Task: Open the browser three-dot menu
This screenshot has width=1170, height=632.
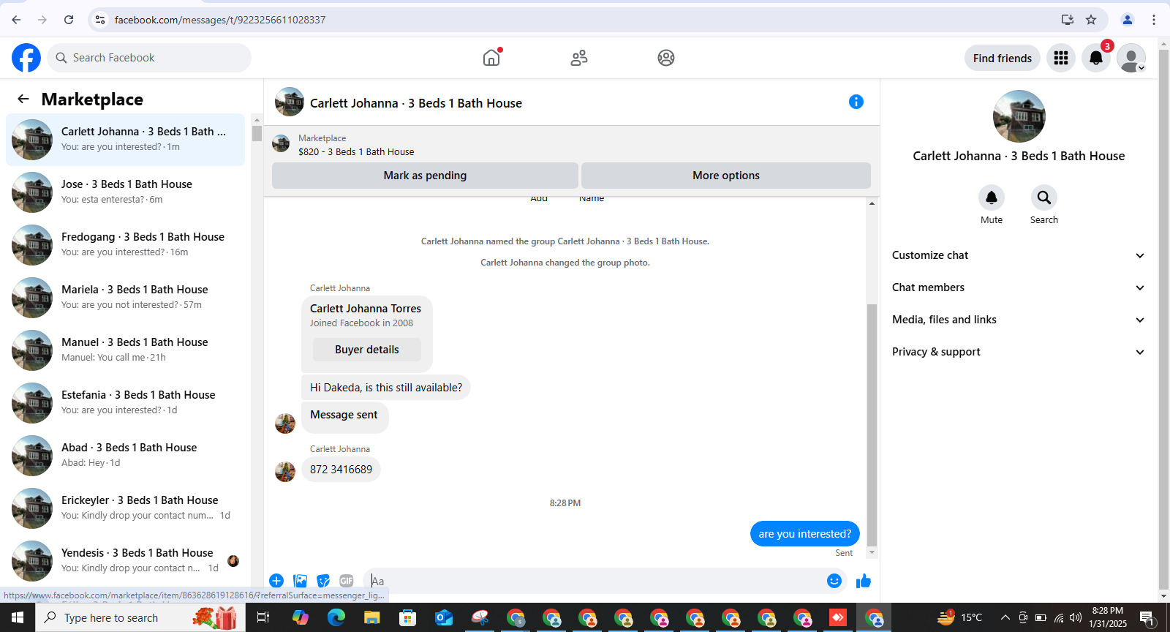Action: (x=1154, y=20)
